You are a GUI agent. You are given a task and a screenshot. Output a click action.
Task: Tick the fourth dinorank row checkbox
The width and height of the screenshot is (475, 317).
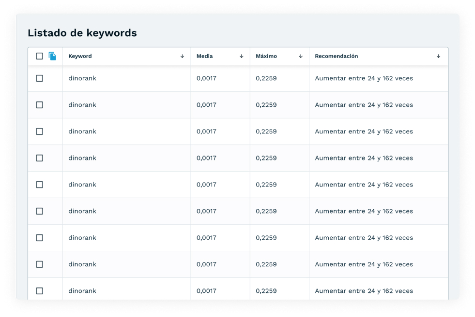[x=39, y=158]
